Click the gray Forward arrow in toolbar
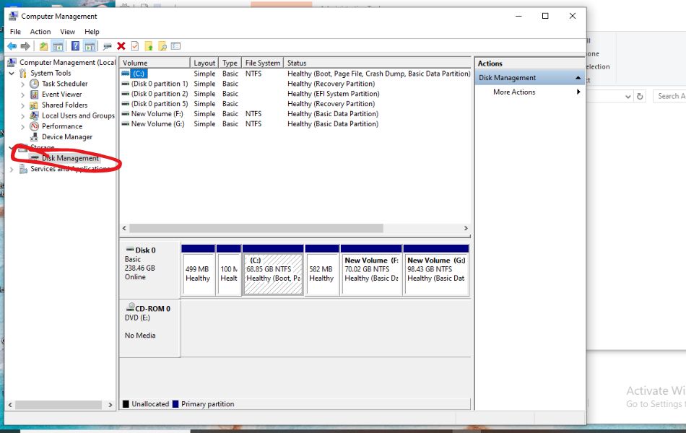The height and width of the screenshot is (433, 686). pos(25,46)
